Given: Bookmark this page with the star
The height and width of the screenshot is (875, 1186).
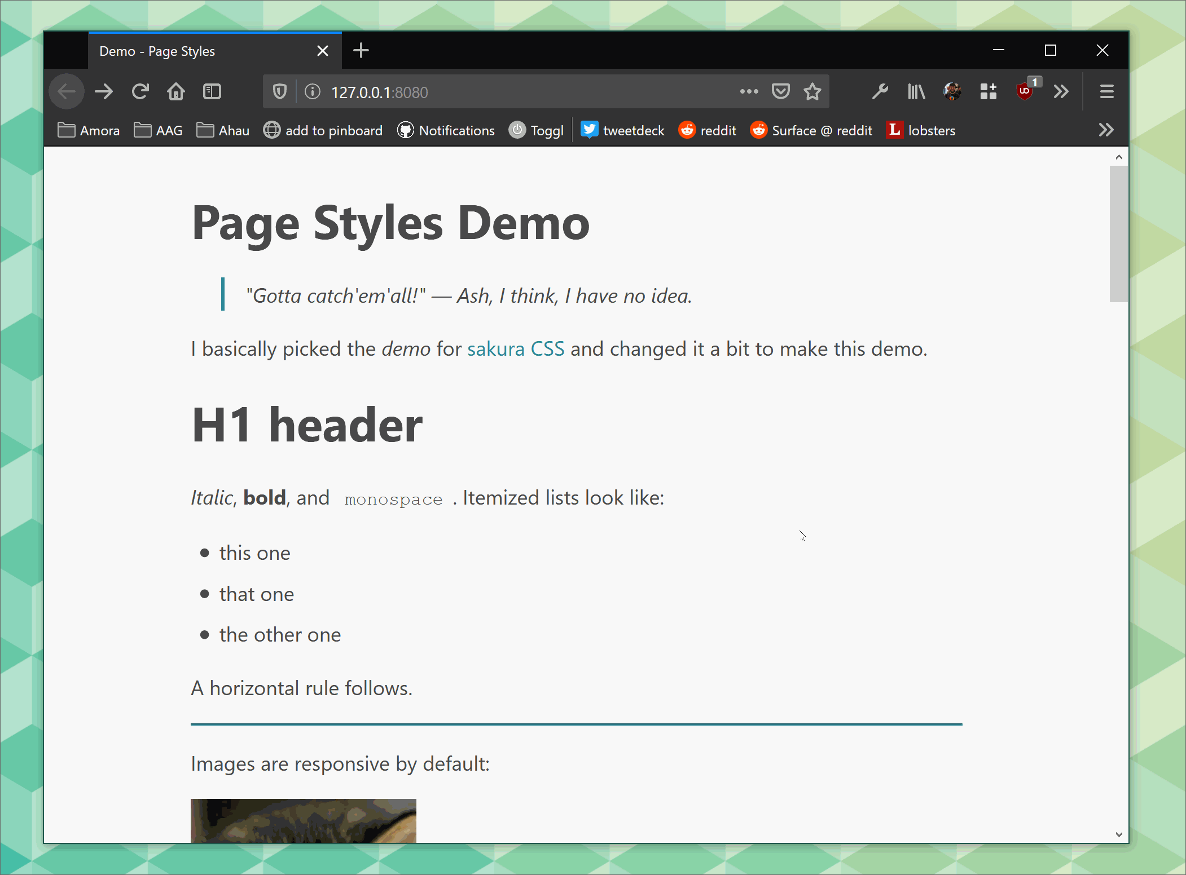Looking at the screenshot, I should pos(812,91).
